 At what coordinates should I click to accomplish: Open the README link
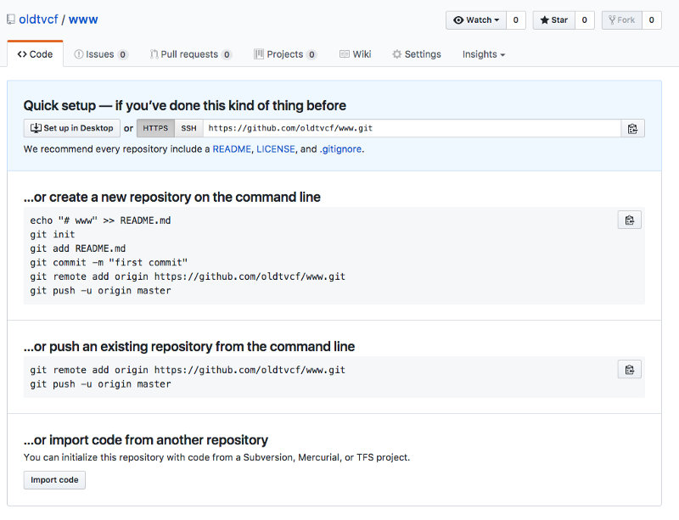[x=232, y=149]
